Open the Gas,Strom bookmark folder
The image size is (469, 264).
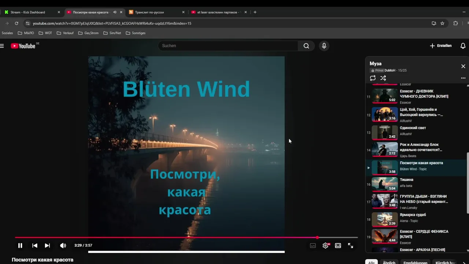click(88, 33)
